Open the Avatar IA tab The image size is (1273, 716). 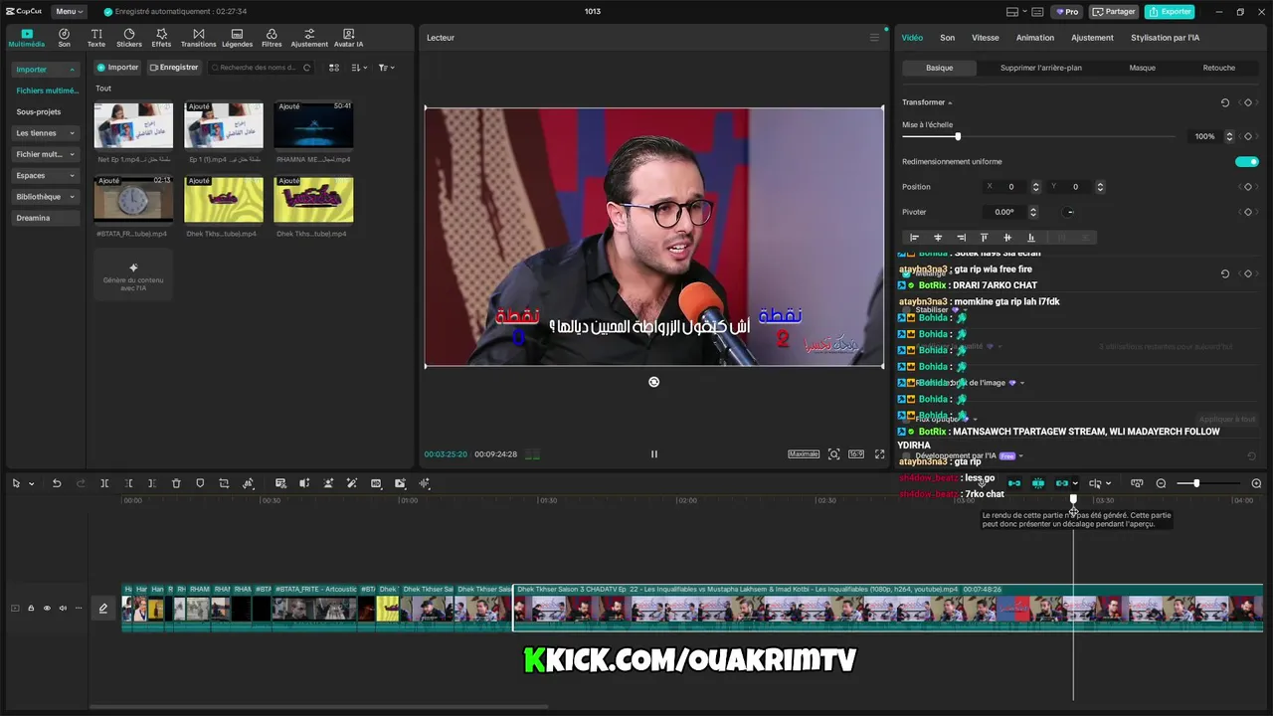pos(348,38)
